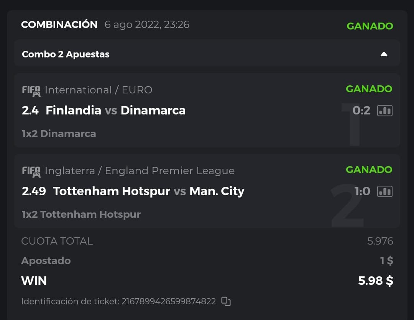Select the Finlandia vs Dinamarca match
Viewport: 414px width, 320px height.
tap(115, 111)
